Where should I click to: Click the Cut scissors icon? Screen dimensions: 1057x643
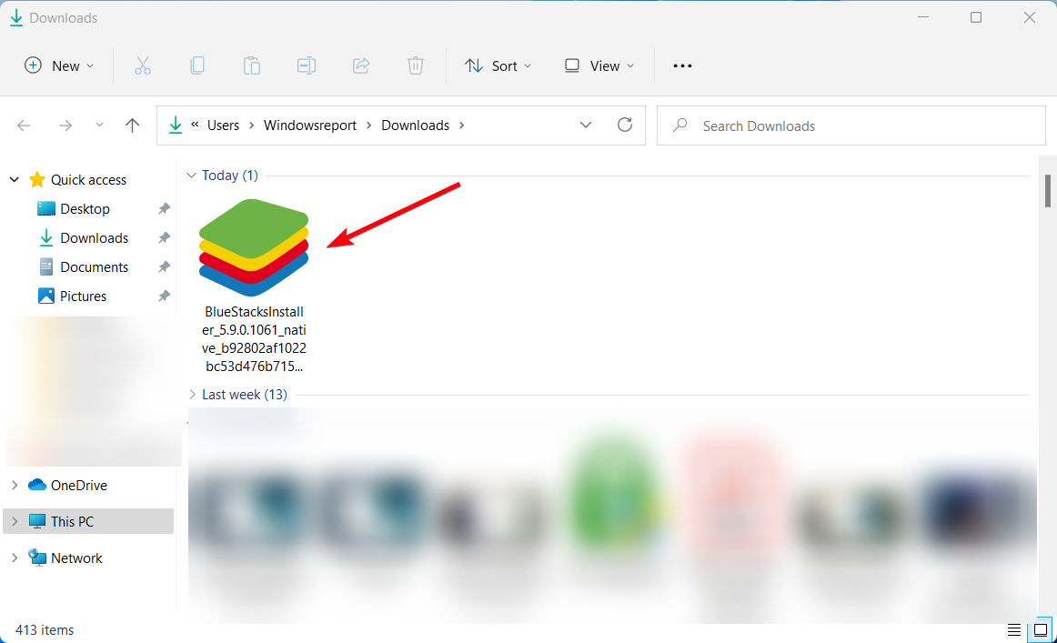coord(142,65)
